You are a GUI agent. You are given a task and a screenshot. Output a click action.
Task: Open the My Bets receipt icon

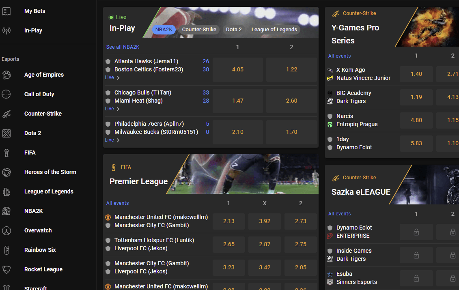[x=6, y=11]
